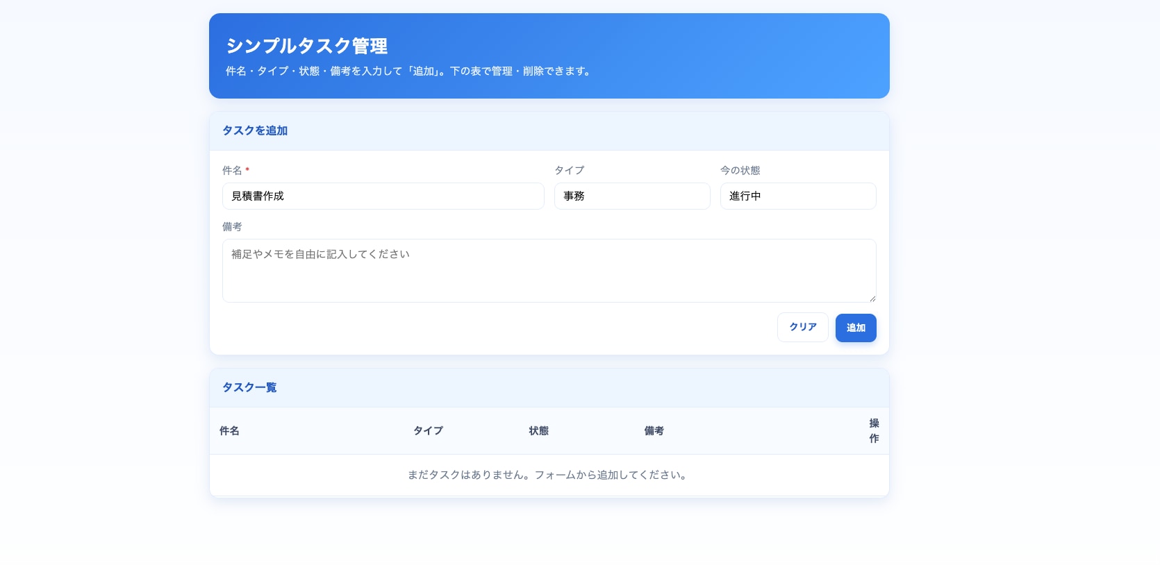The height and width of the screenshot is (565, 1160).
Task: Click the 備考 label above the textarea
Action: [x=232, y=227]
